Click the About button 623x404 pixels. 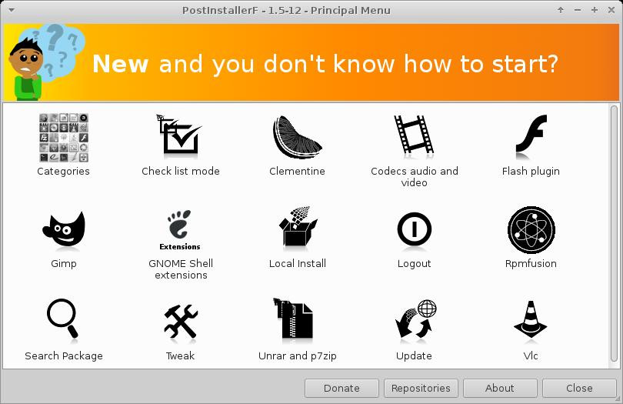[x=500, y=388]
